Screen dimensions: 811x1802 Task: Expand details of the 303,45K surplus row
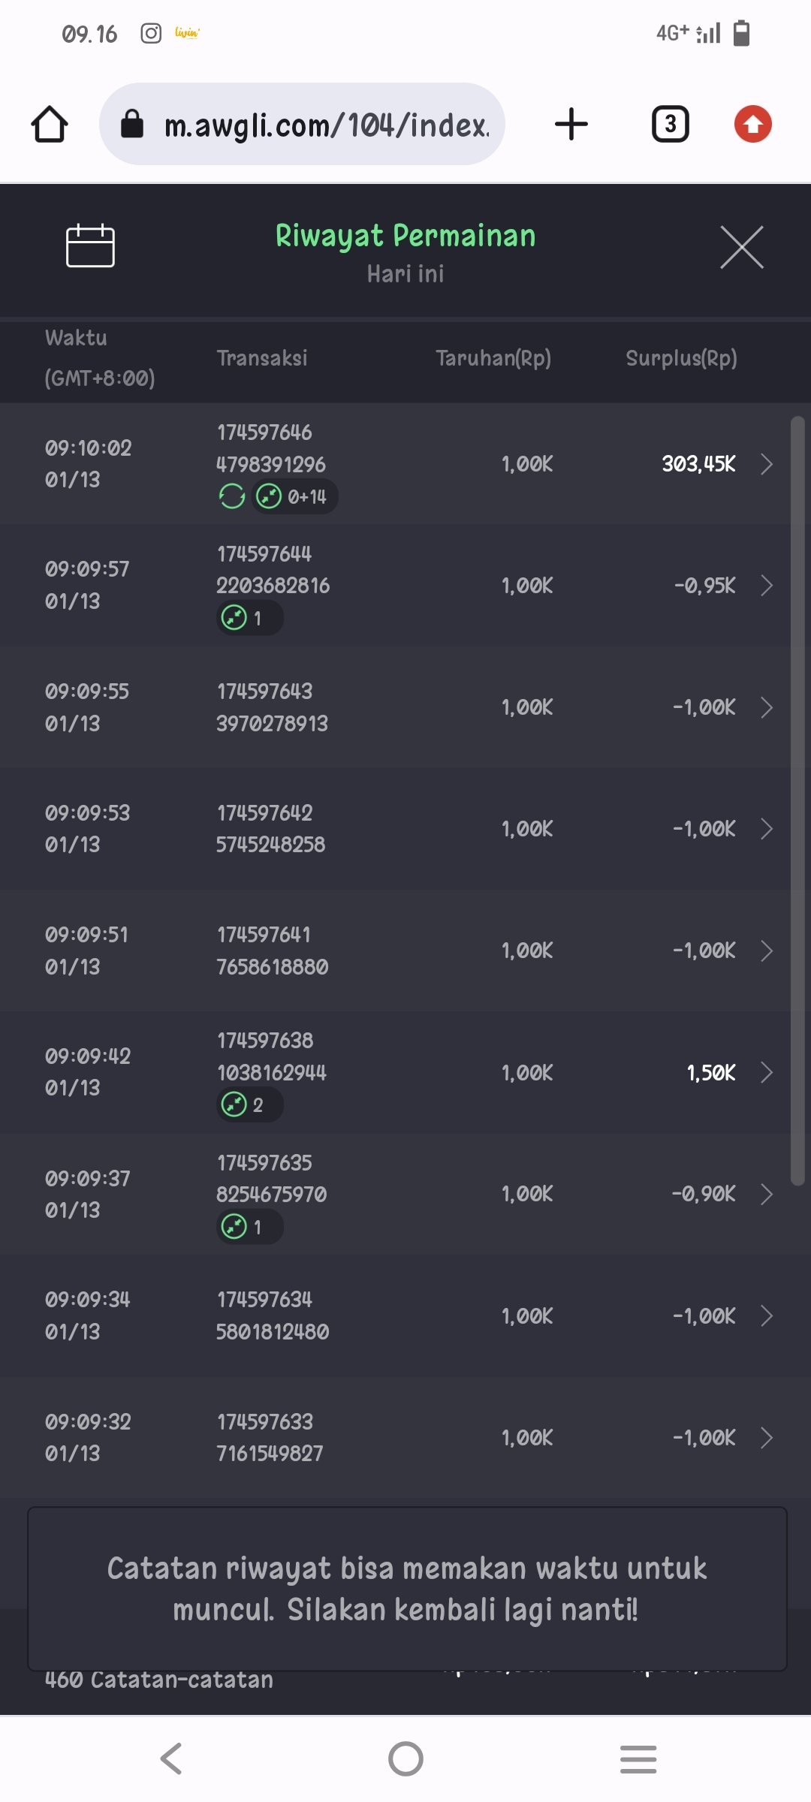766,464
